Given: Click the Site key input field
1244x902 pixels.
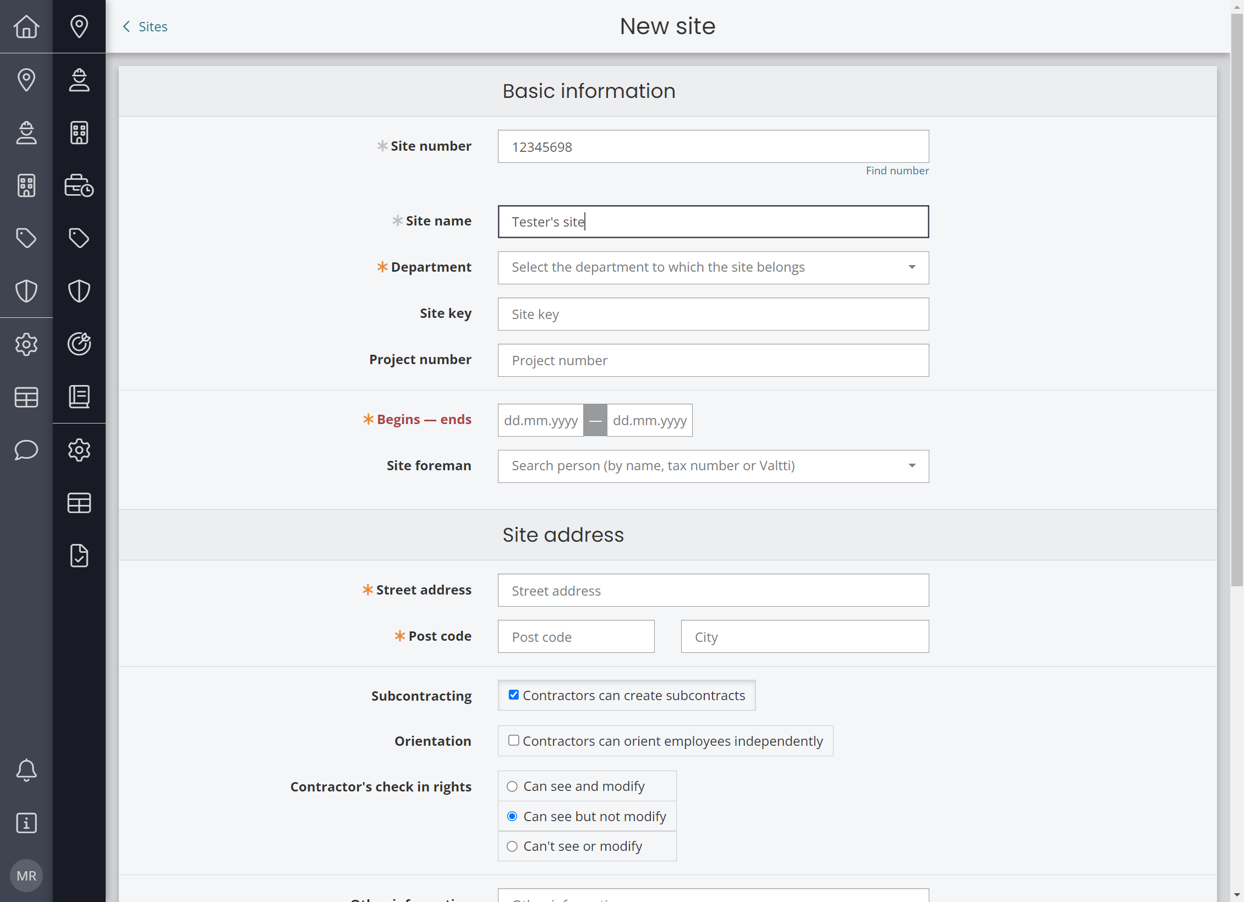Looking at the screenshot, I should pyautogui.click(x=713, y=314).
